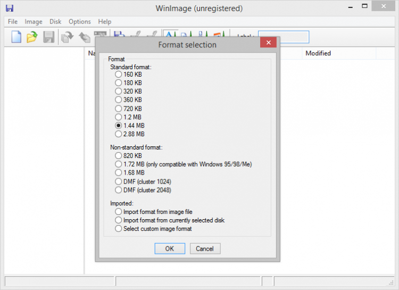Click the WinImage app icon in title bar
The image size is (399, 290).
(10, 8)
